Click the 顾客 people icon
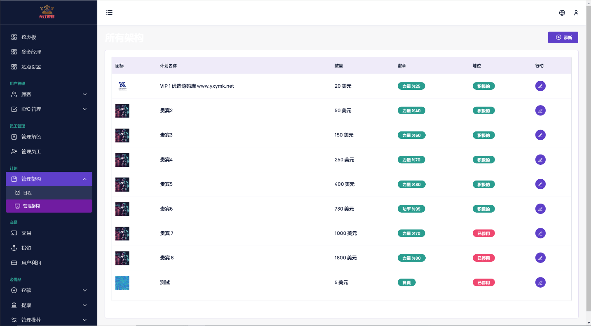The width and height of the screenshot is (591, 326). 14,94
